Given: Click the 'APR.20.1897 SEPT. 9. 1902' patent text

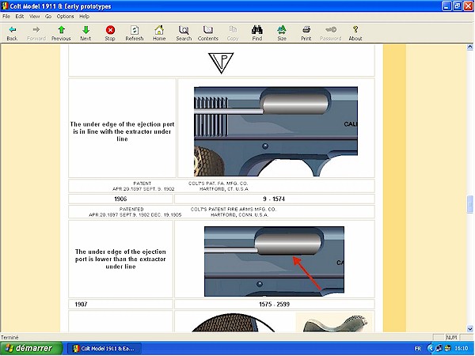Looking at the screenshot, I should pyautogui.click(x=143, y=189).
